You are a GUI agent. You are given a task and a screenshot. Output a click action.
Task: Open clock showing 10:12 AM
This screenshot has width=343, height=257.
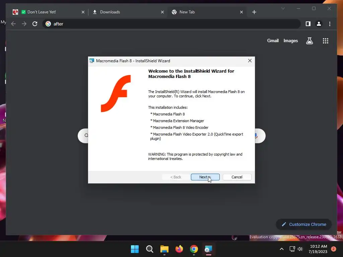(x=318, y=249)
